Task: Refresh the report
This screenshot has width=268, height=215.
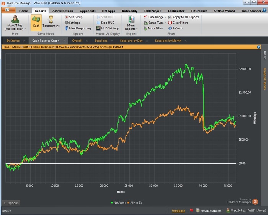Action: click(175, 28)
